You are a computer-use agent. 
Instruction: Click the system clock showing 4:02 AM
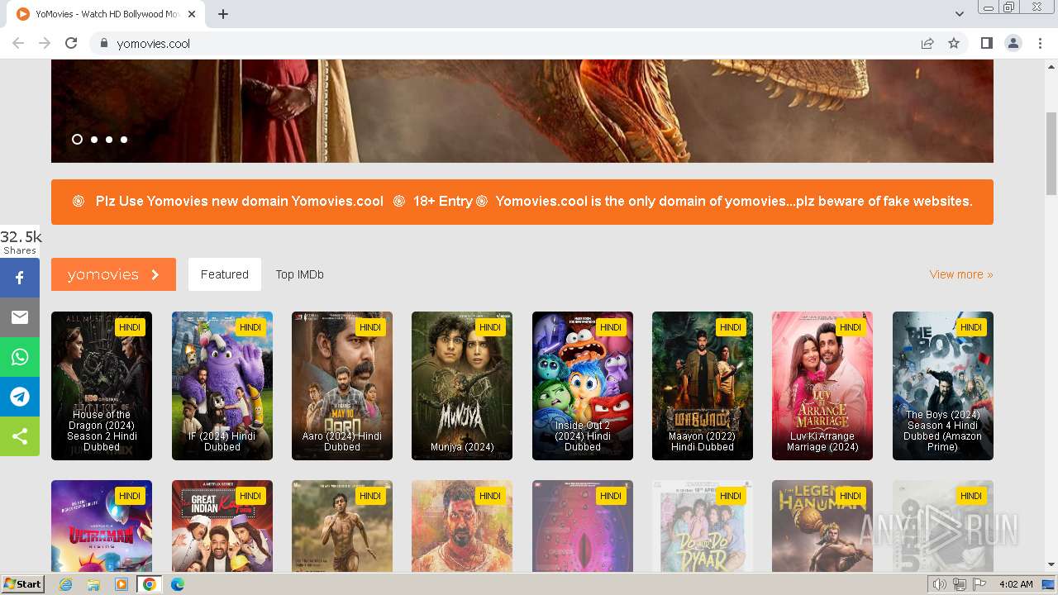pos(1016,584)
